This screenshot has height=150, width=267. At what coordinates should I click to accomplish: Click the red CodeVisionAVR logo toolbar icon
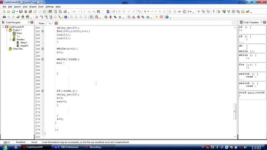tap(161, 17)
